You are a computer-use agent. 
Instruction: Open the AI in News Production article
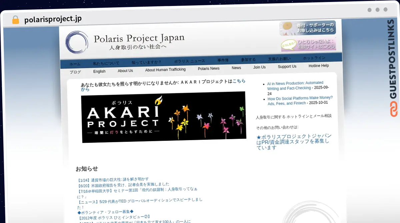pyautogui.click(x=295, y=86)
